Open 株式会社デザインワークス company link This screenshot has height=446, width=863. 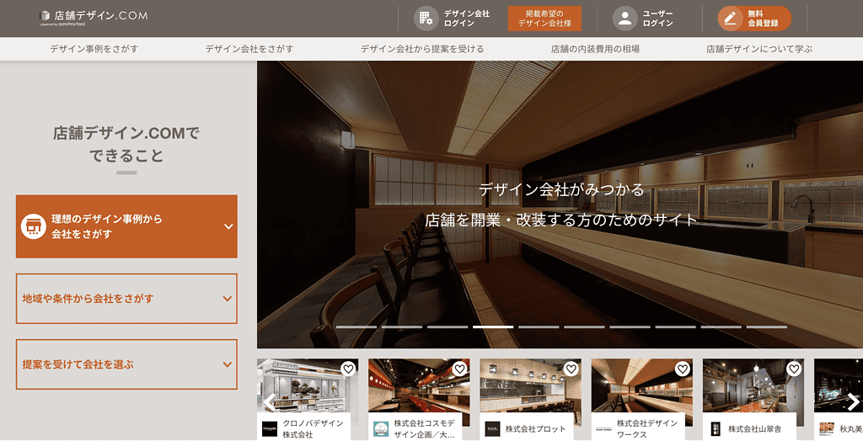(x=646, y=428)
